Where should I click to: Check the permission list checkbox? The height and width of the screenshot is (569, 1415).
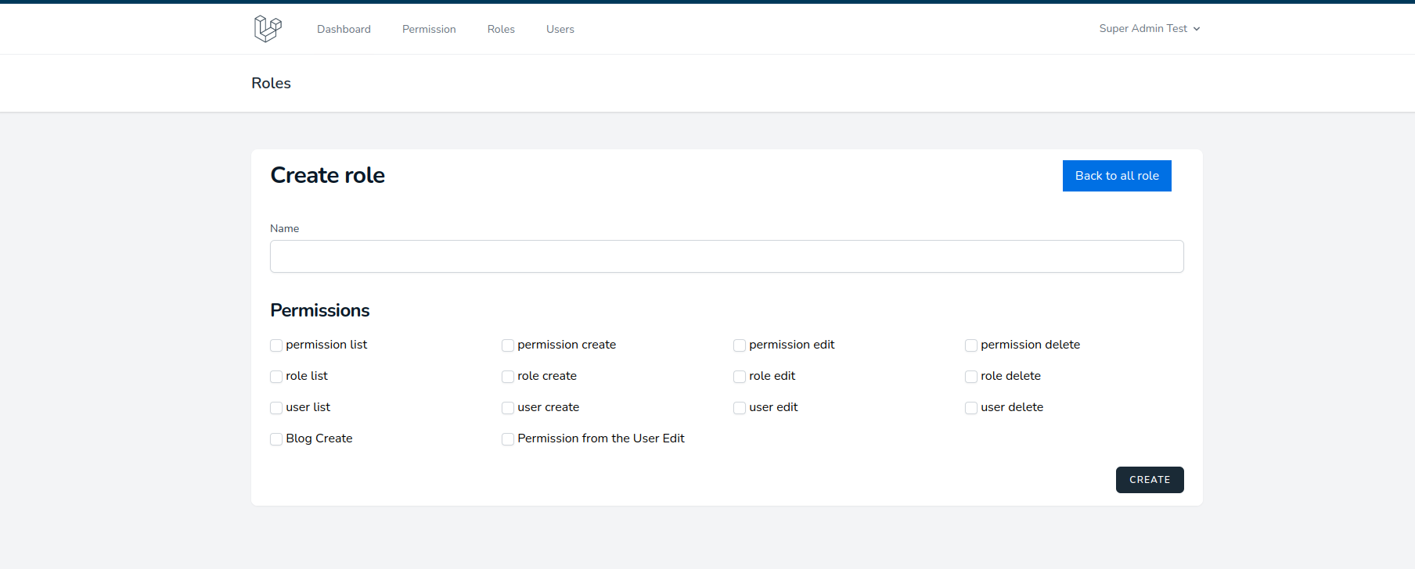[276, 345]
